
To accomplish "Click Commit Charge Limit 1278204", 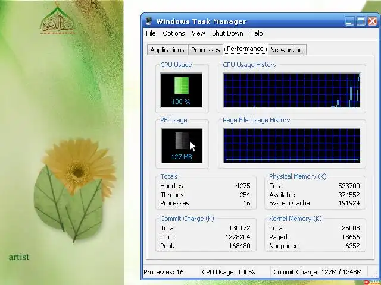I will [238, 237].
